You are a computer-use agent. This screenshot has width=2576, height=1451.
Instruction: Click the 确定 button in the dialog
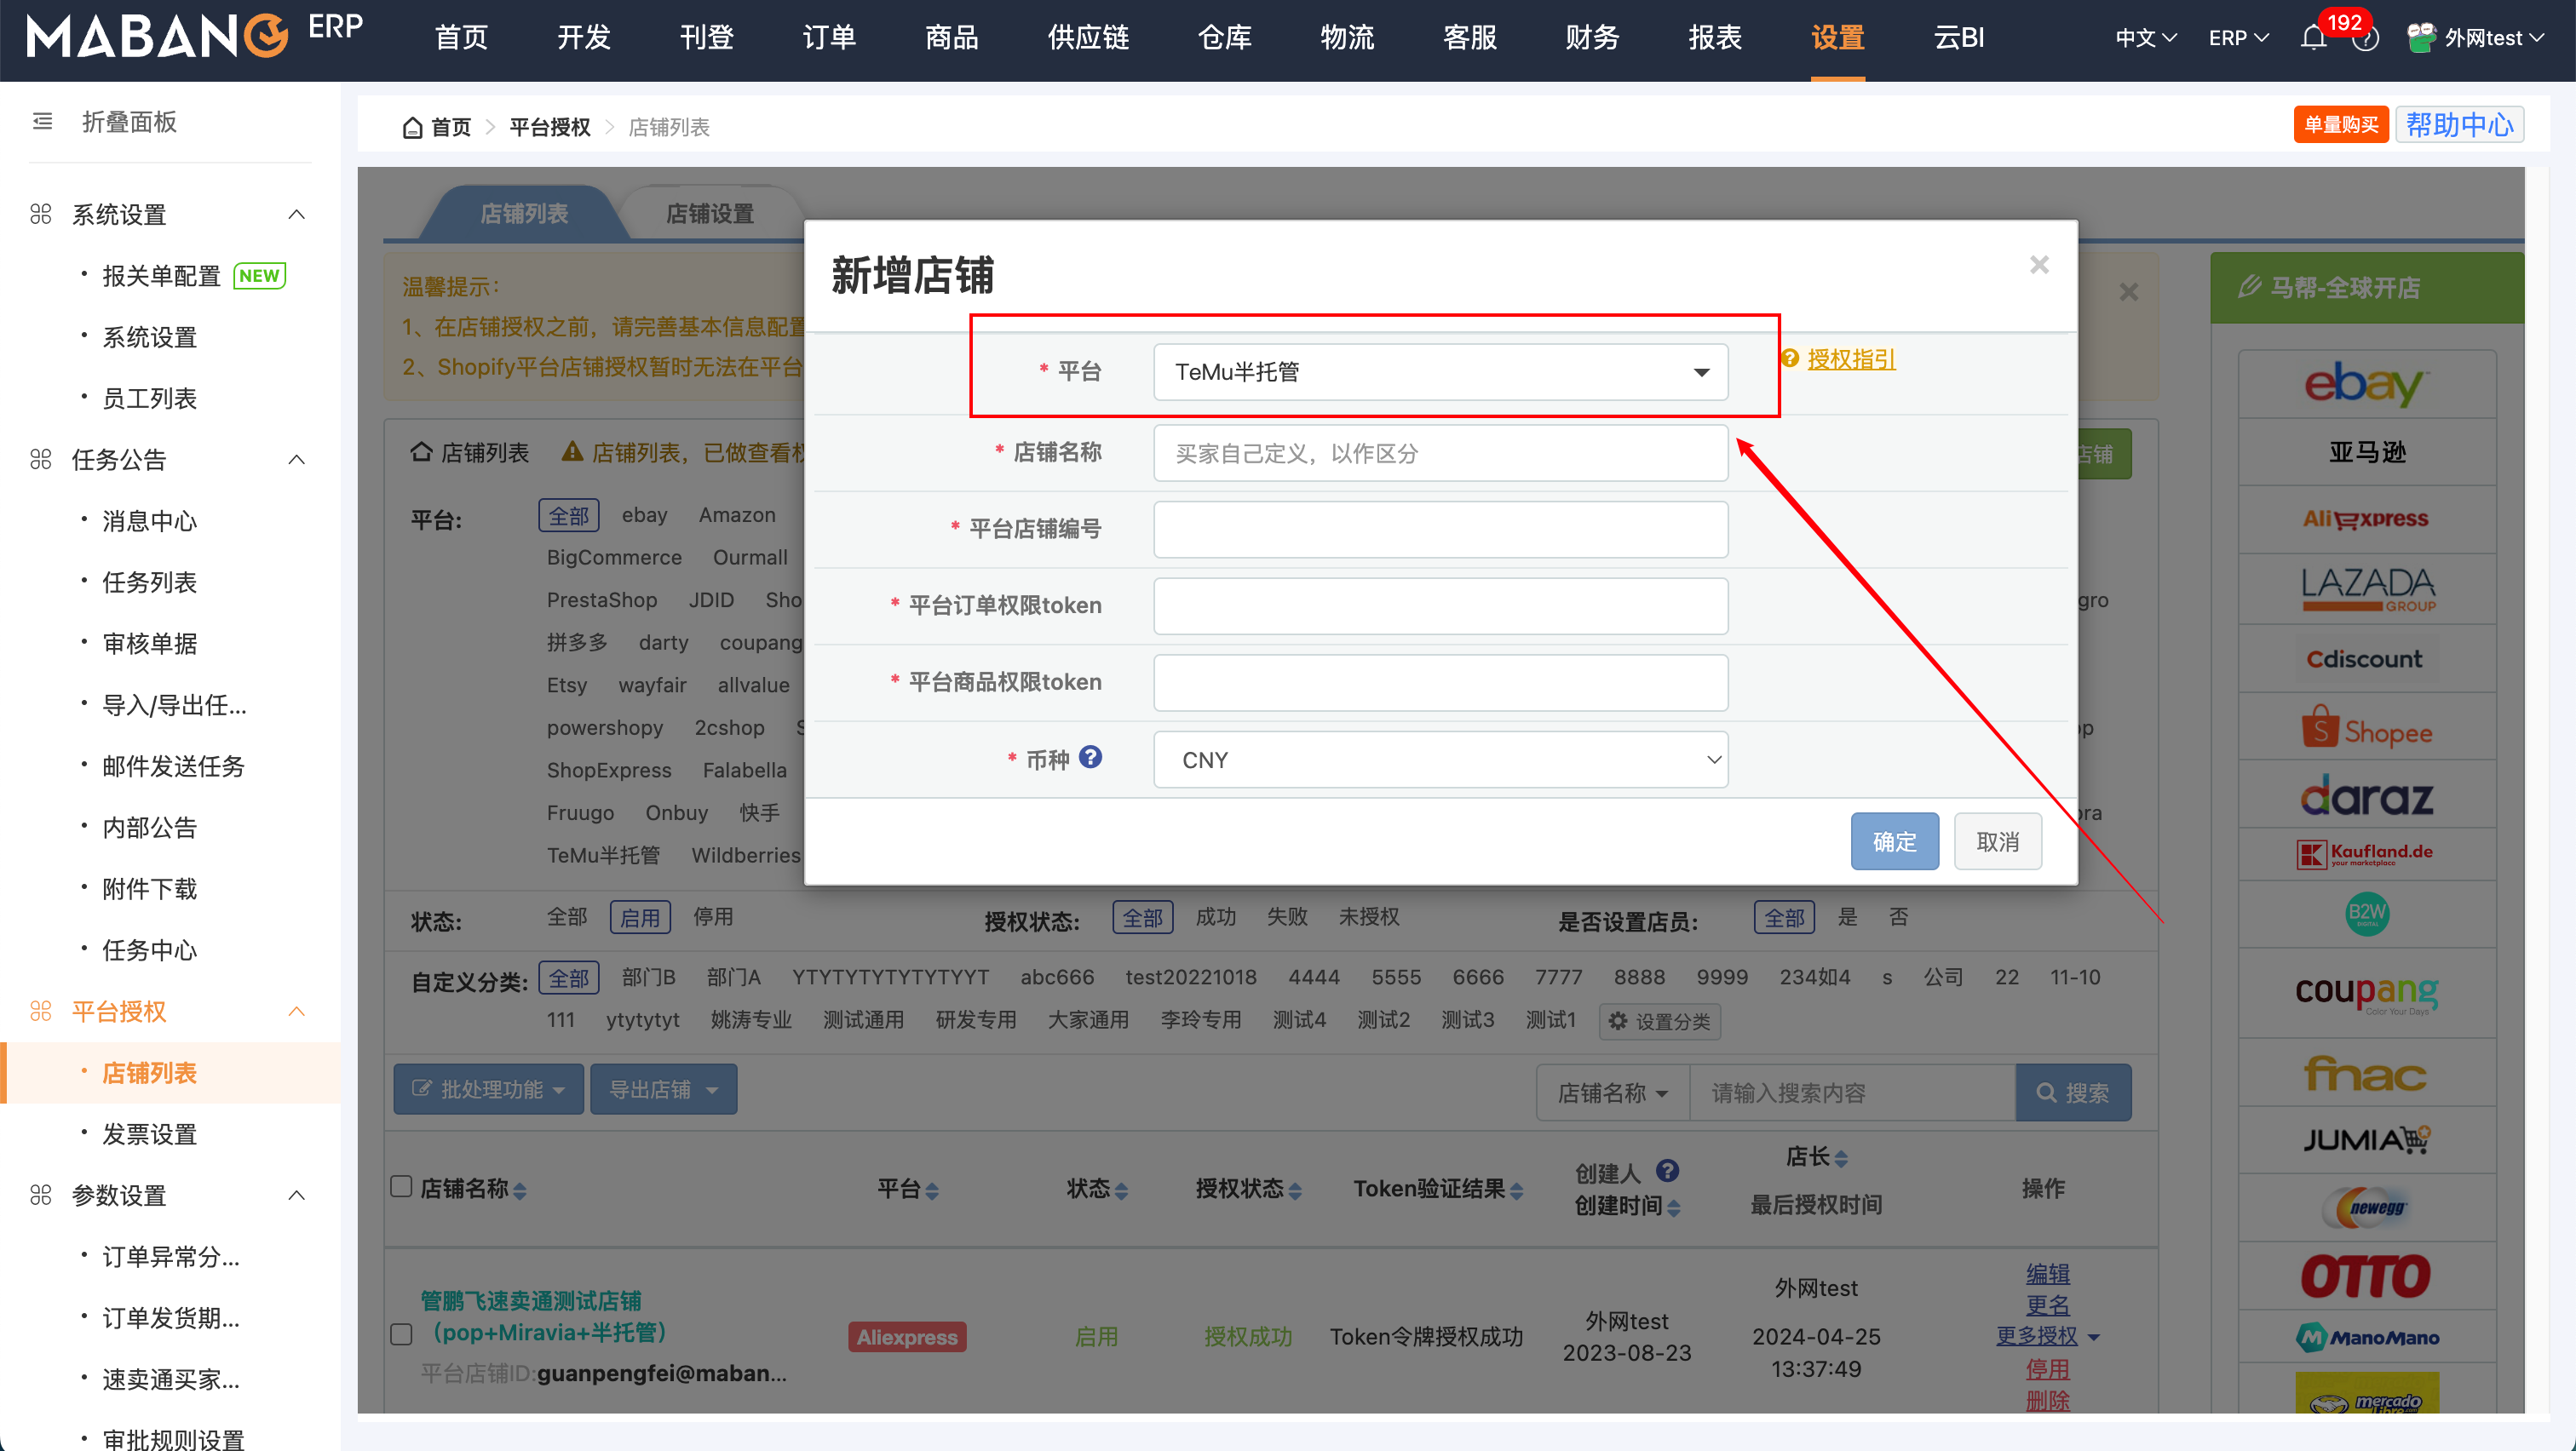tap(1894, 841)
